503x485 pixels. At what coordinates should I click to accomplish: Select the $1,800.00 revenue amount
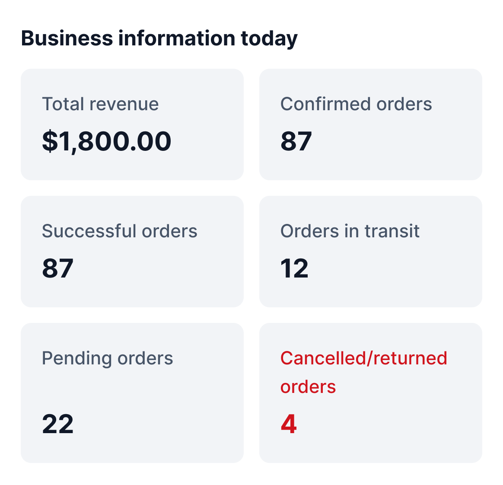pyautogui.click(x=106, y=141)
